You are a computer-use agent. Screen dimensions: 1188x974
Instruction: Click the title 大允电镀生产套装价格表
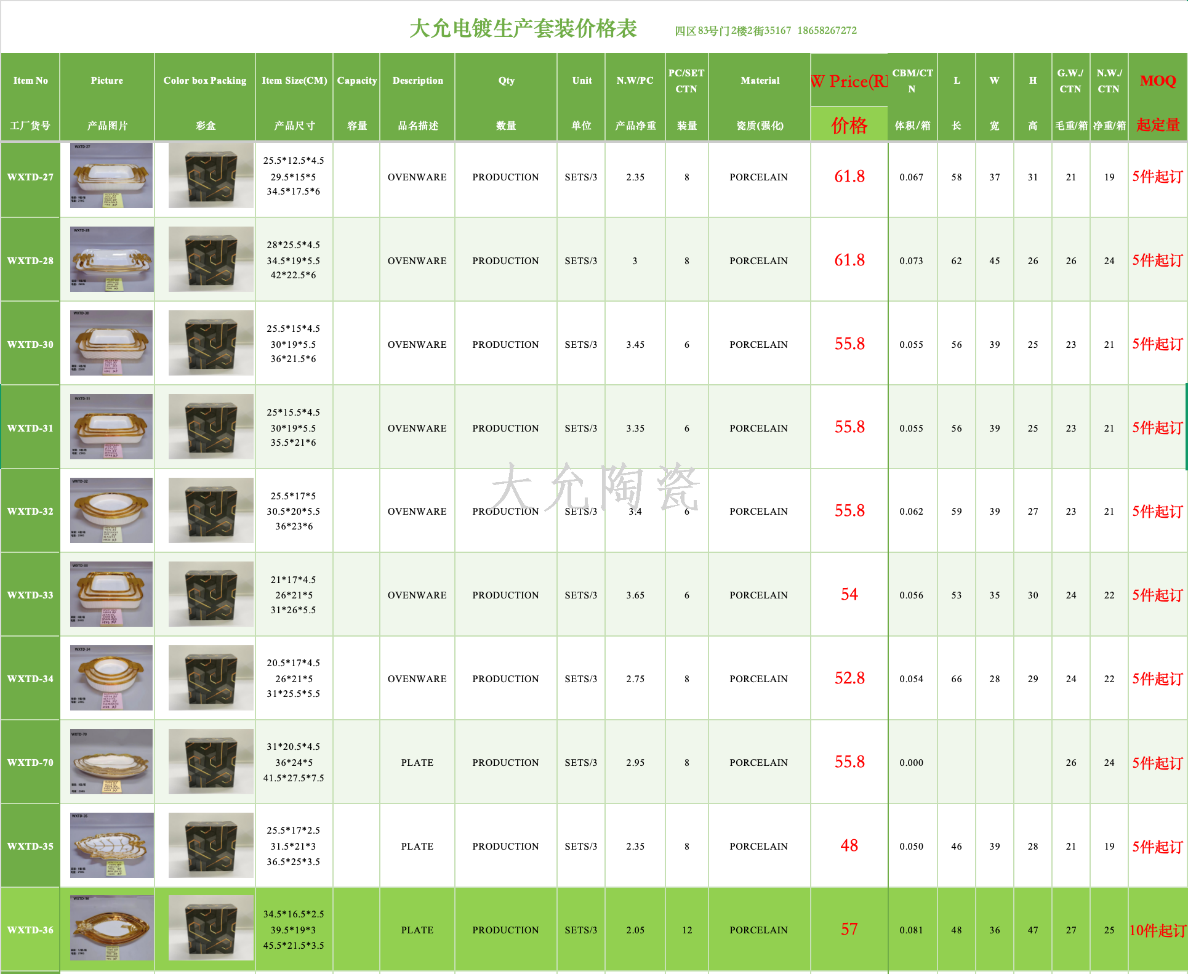[x=523, y=28]
